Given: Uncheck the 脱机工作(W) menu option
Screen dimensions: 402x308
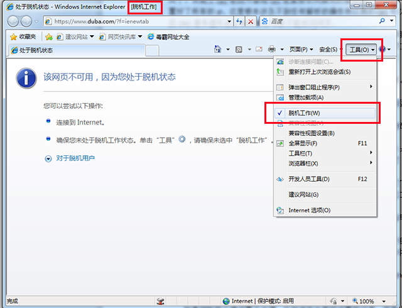Looking at the screenshot, I should pos(304,113).
